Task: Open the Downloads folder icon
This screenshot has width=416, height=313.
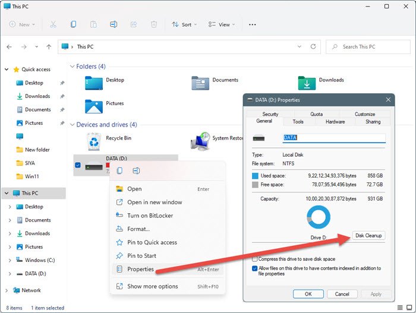Action: point(307,83)
